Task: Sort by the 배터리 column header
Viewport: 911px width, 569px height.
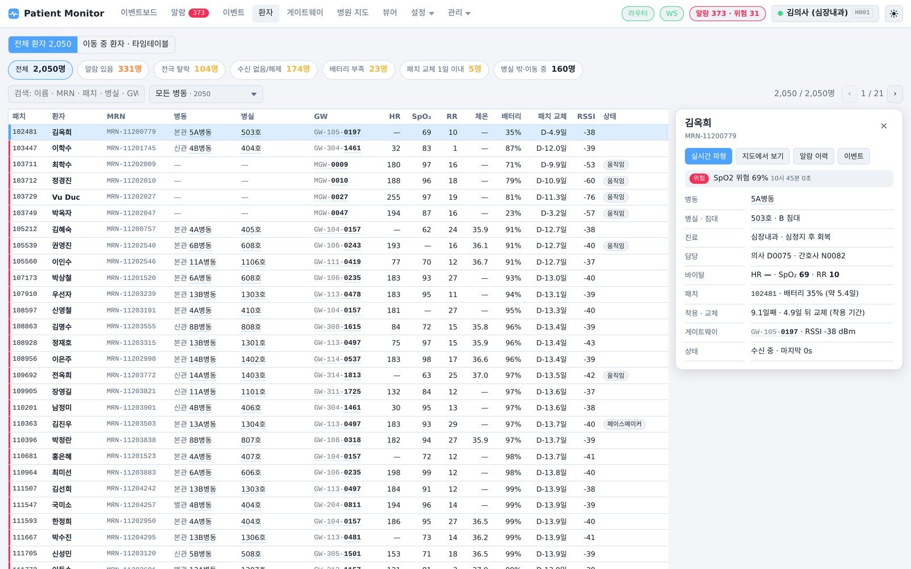Action: point(511,117)
